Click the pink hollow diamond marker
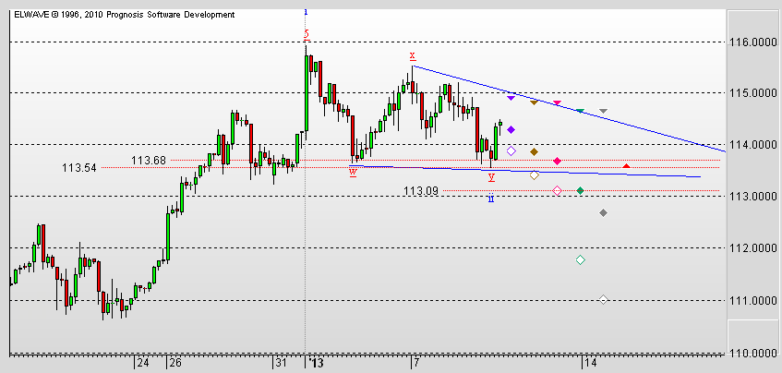 point(557,191)
